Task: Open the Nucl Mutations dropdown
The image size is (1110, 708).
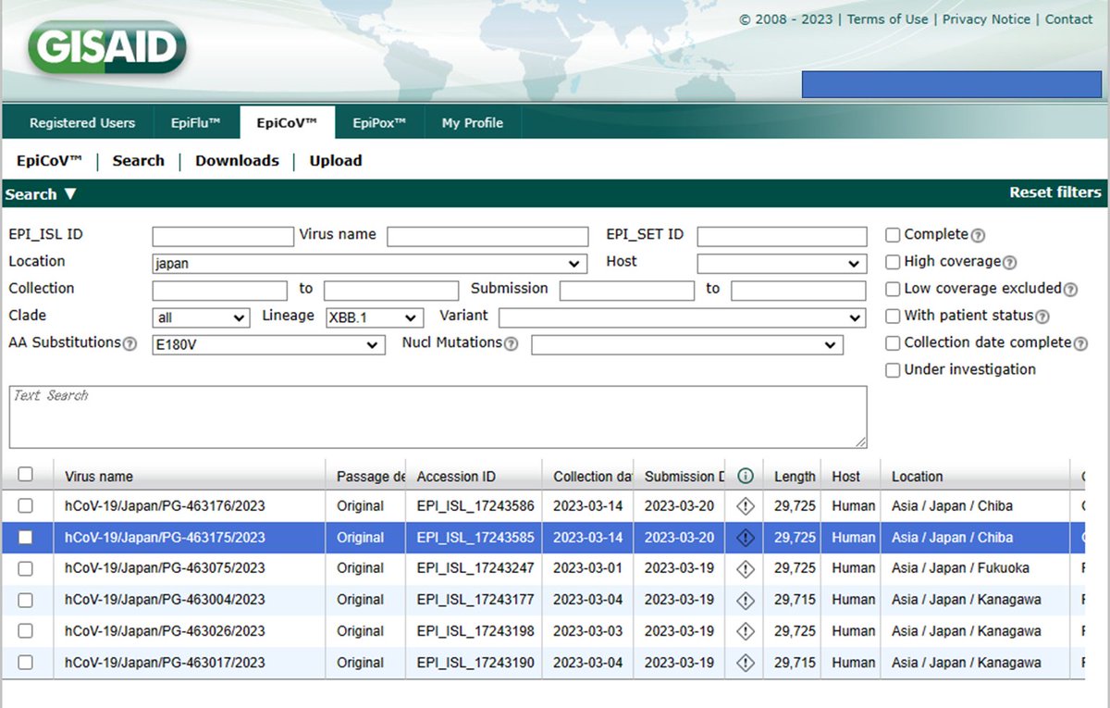Action: tap(687, 344)
